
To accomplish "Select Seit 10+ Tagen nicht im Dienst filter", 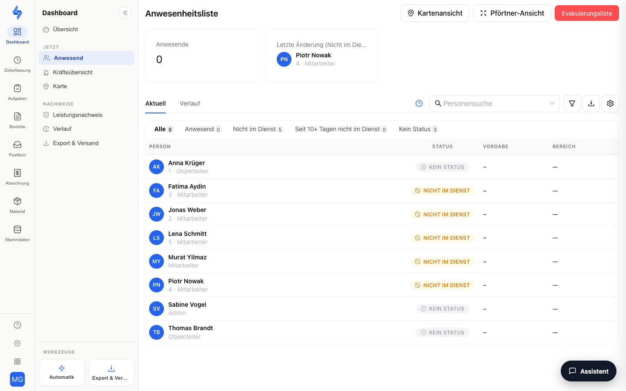I will click(x=341, y=129).
